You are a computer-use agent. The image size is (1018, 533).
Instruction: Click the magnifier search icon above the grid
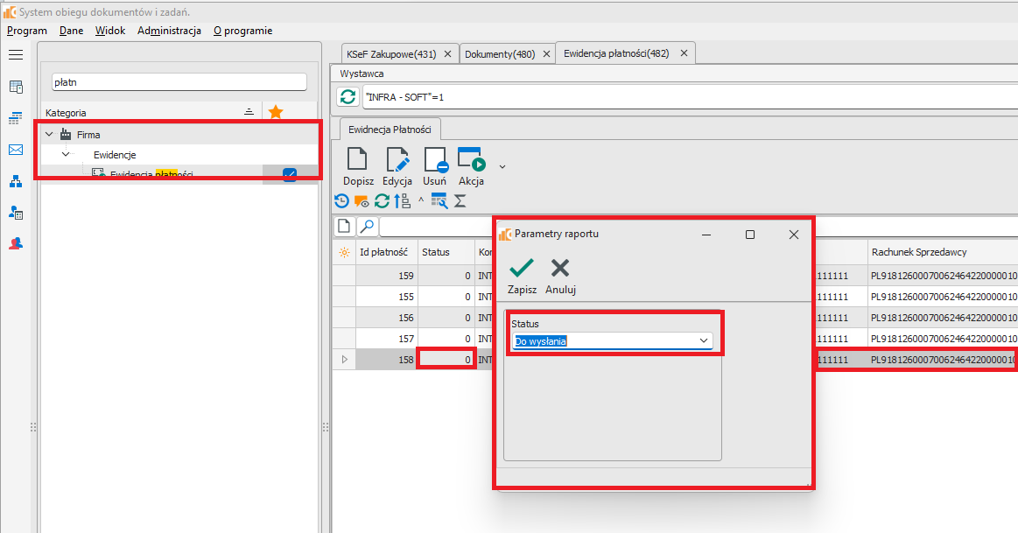(368, 227)
